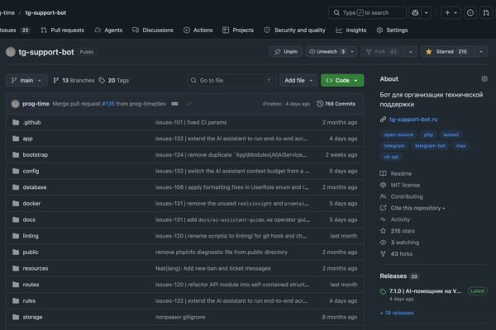496x330 pixels.
Task: View MIT license link
Action: pos(405,185)
